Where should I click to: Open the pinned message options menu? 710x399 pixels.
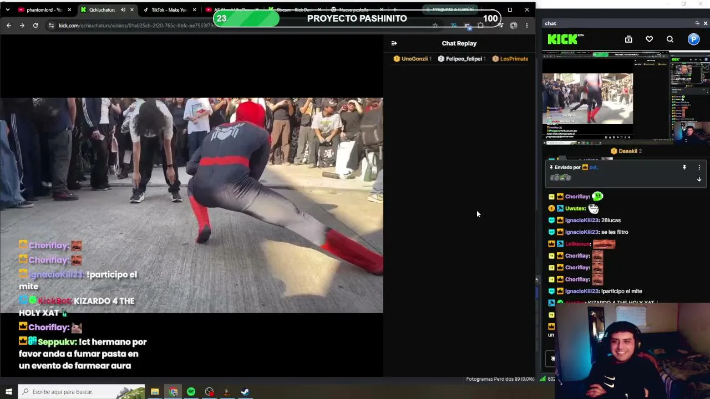(699, 167)
